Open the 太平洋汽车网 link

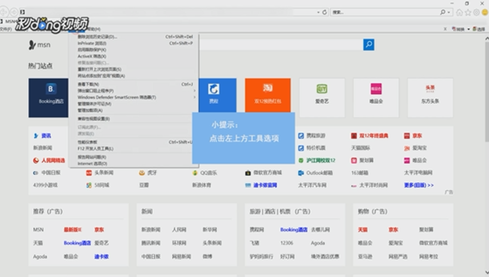312,185
